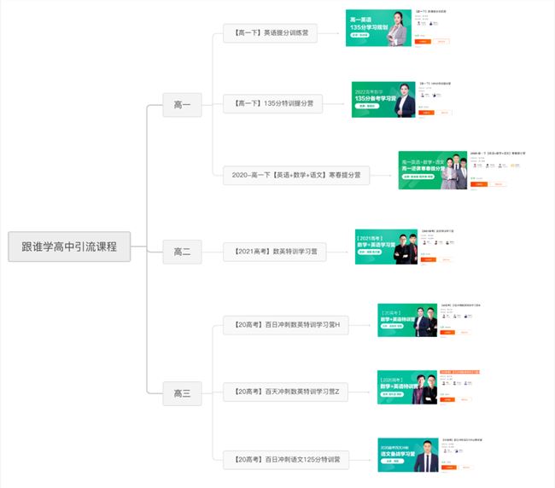Click the orange button beside 135分备考学习营 banner
Screen dimensions: 555x488
tap(426, 113)
